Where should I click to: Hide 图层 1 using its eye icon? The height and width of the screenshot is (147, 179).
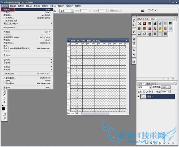[x=139, y=97]
